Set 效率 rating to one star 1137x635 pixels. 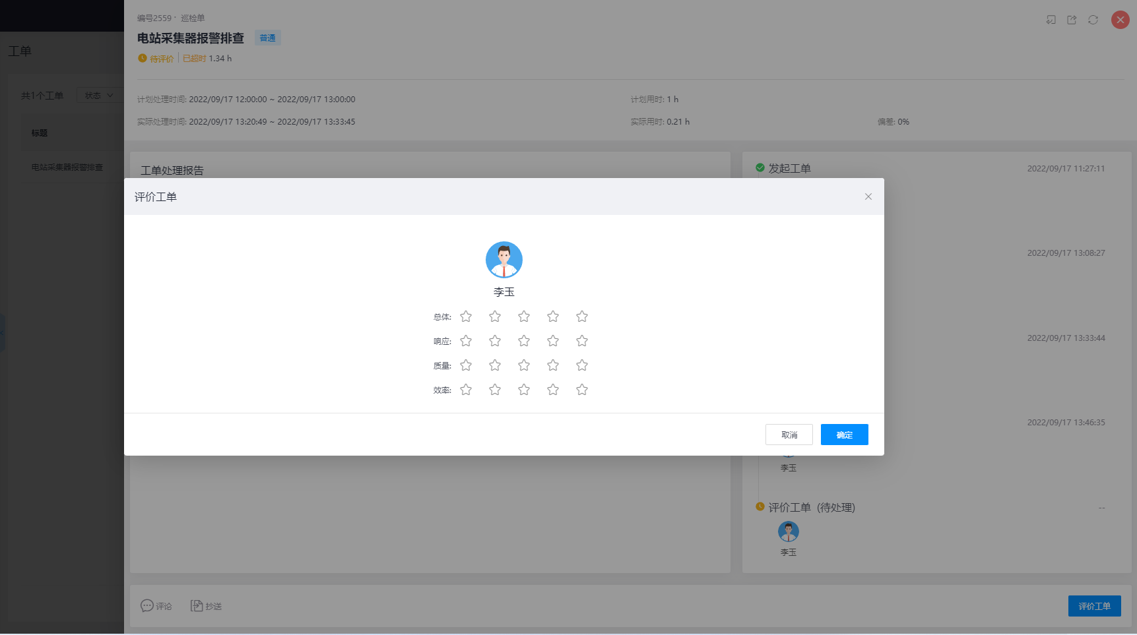click(466, 390)
